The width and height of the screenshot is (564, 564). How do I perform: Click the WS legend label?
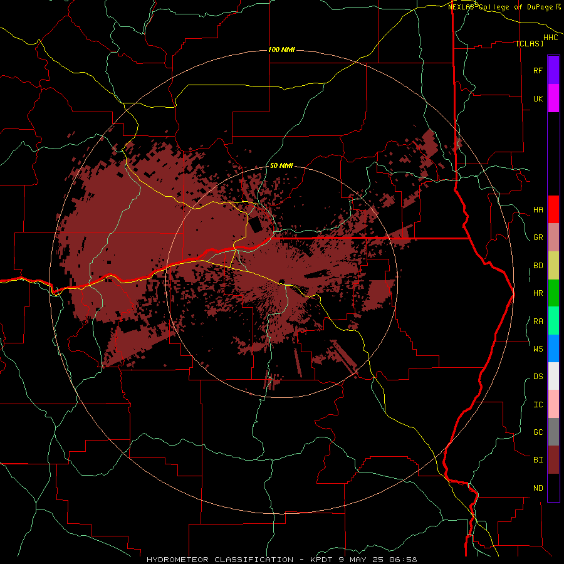click(x=538, y=349)
